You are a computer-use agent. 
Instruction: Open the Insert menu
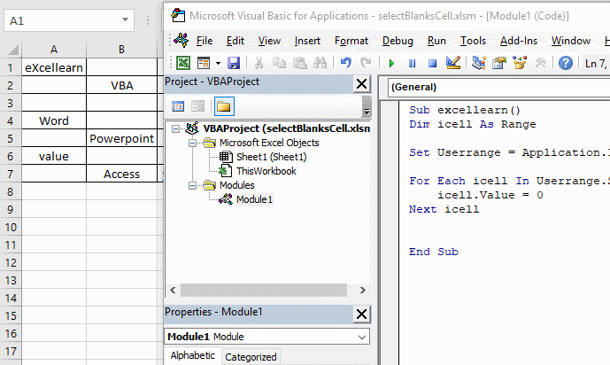point(307,41)
